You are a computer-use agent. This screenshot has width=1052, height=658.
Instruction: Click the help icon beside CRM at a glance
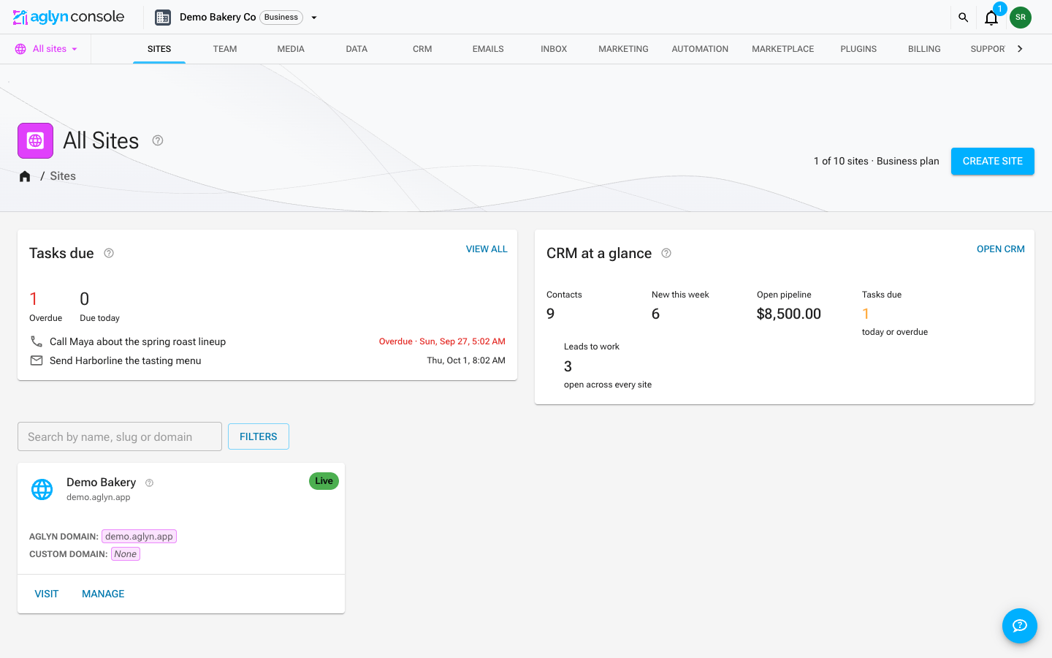(x=666, y=253)
